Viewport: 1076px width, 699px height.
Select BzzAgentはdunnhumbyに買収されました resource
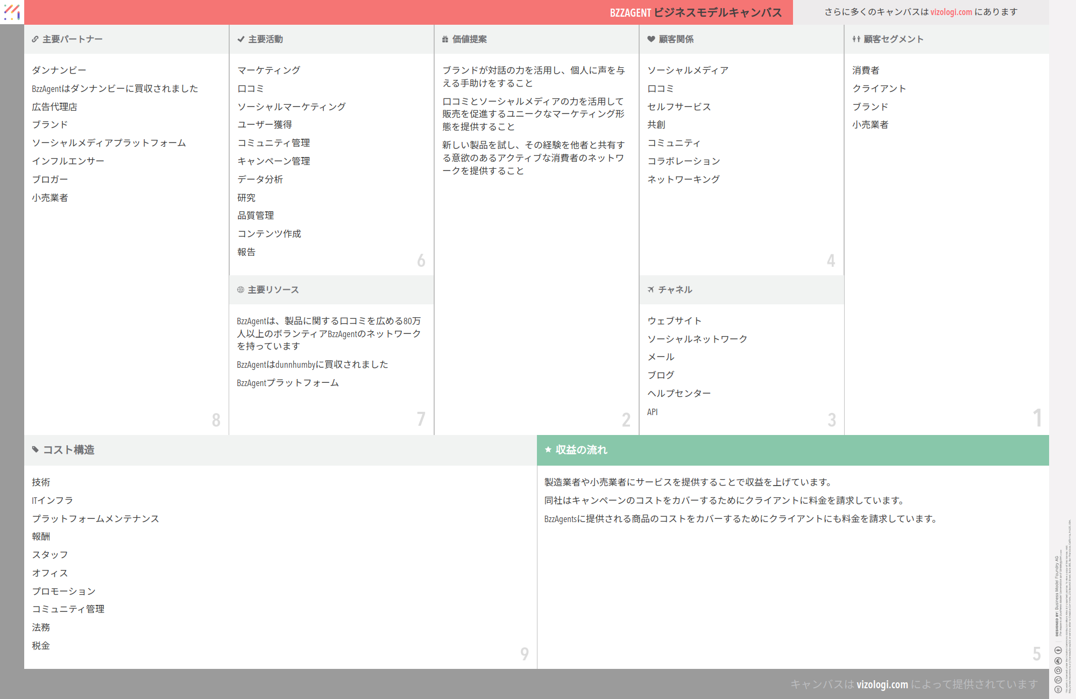pyautogui.click(x=313, y=365)
